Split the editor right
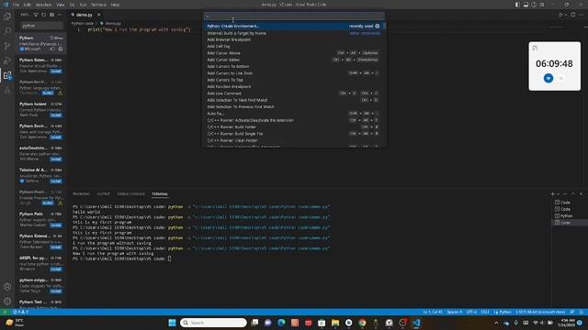Image resolution: width=588 pixels, height=330 pixels. [x=573, y=15]
